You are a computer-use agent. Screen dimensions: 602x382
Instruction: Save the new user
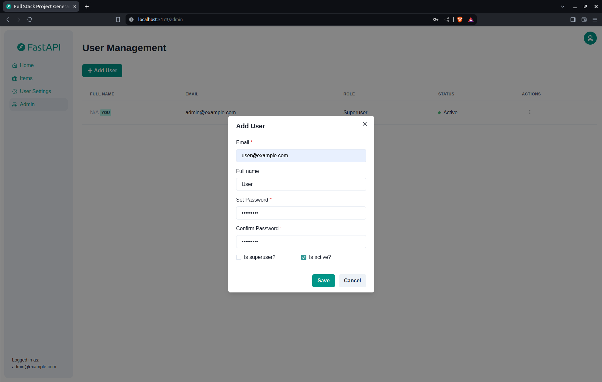point(323,280)
